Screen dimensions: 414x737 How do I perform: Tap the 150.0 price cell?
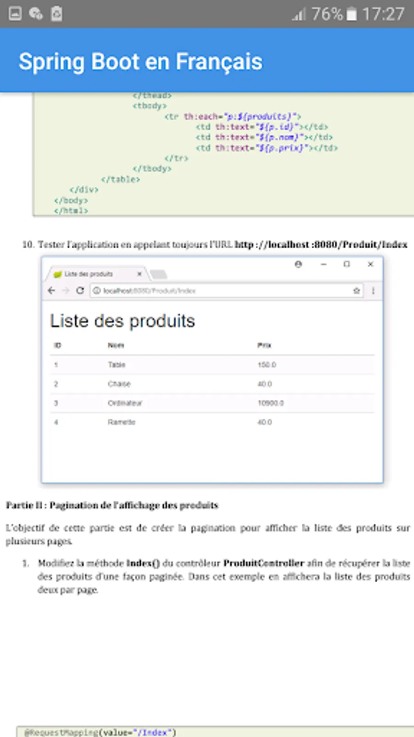point(267,365)
